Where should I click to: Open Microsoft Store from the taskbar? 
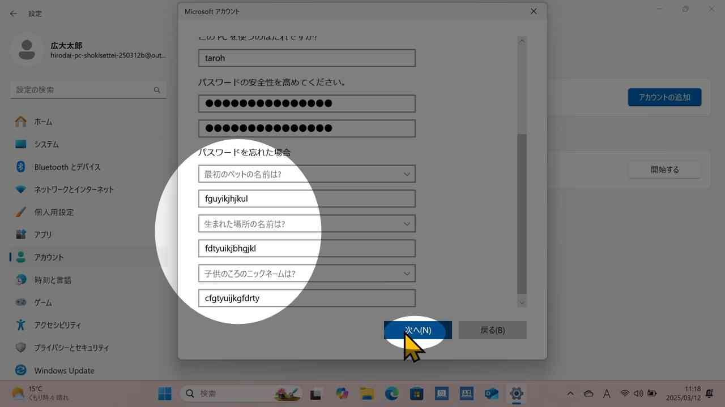(416, 393)
